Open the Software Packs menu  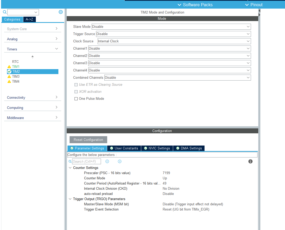coord(195,5)
